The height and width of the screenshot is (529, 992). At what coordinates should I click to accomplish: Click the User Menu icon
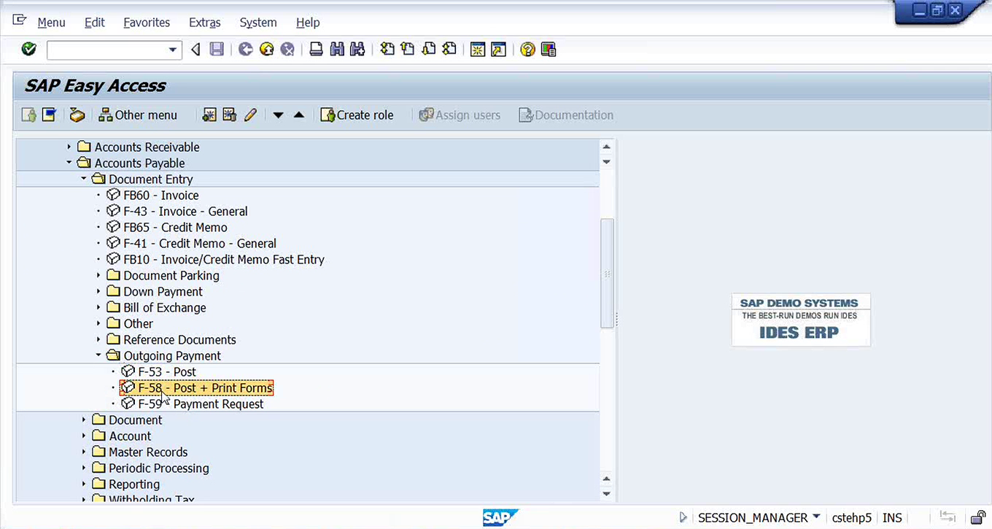click(29, 115)
